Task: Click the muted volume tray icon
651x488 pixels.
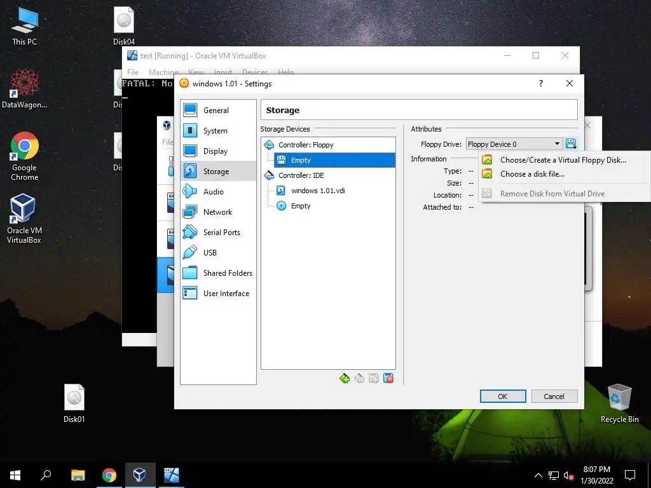Action: pyautogui.click(x=568, y=475)
